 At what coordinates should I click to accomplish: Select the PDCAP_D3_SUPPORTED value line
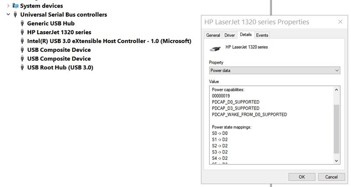(235, 108)
